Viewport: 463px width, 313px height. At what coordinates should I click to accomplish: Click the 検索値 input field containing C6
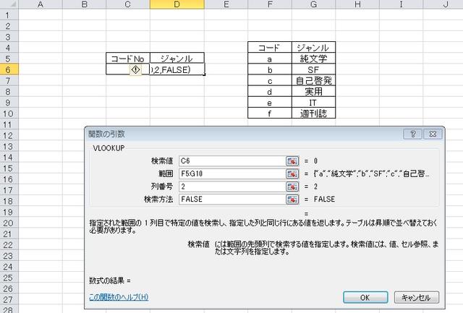point(232,161)
